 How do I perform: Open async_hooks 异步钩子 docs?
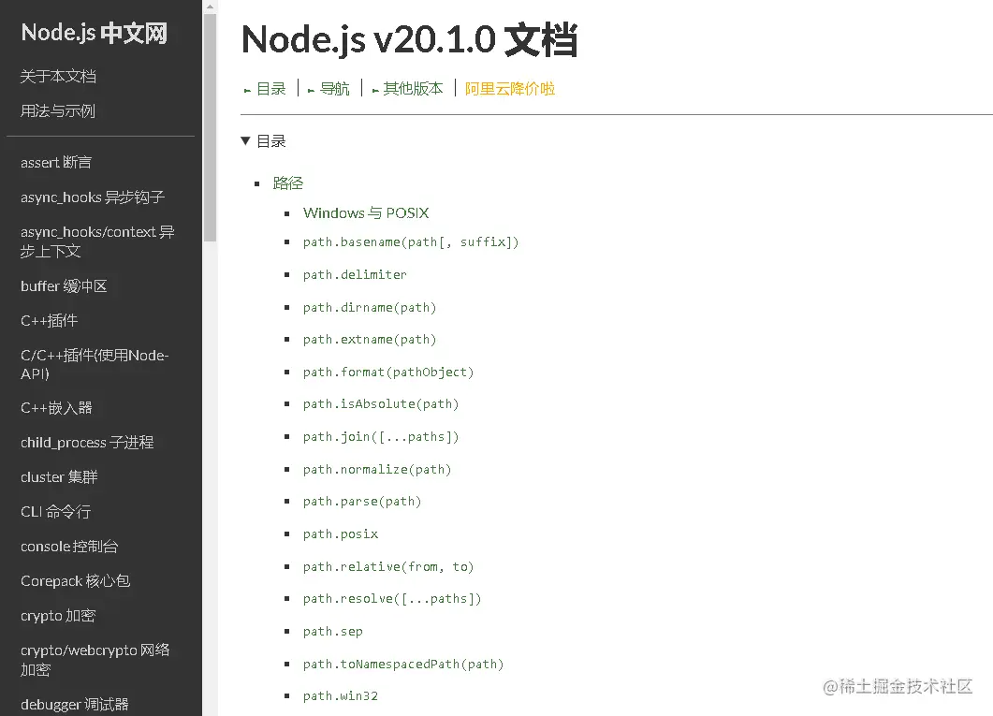click(93, 197)
